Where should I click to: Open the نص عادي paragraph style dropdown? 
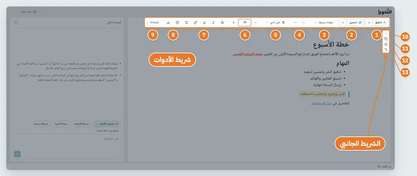coord(275,23)
